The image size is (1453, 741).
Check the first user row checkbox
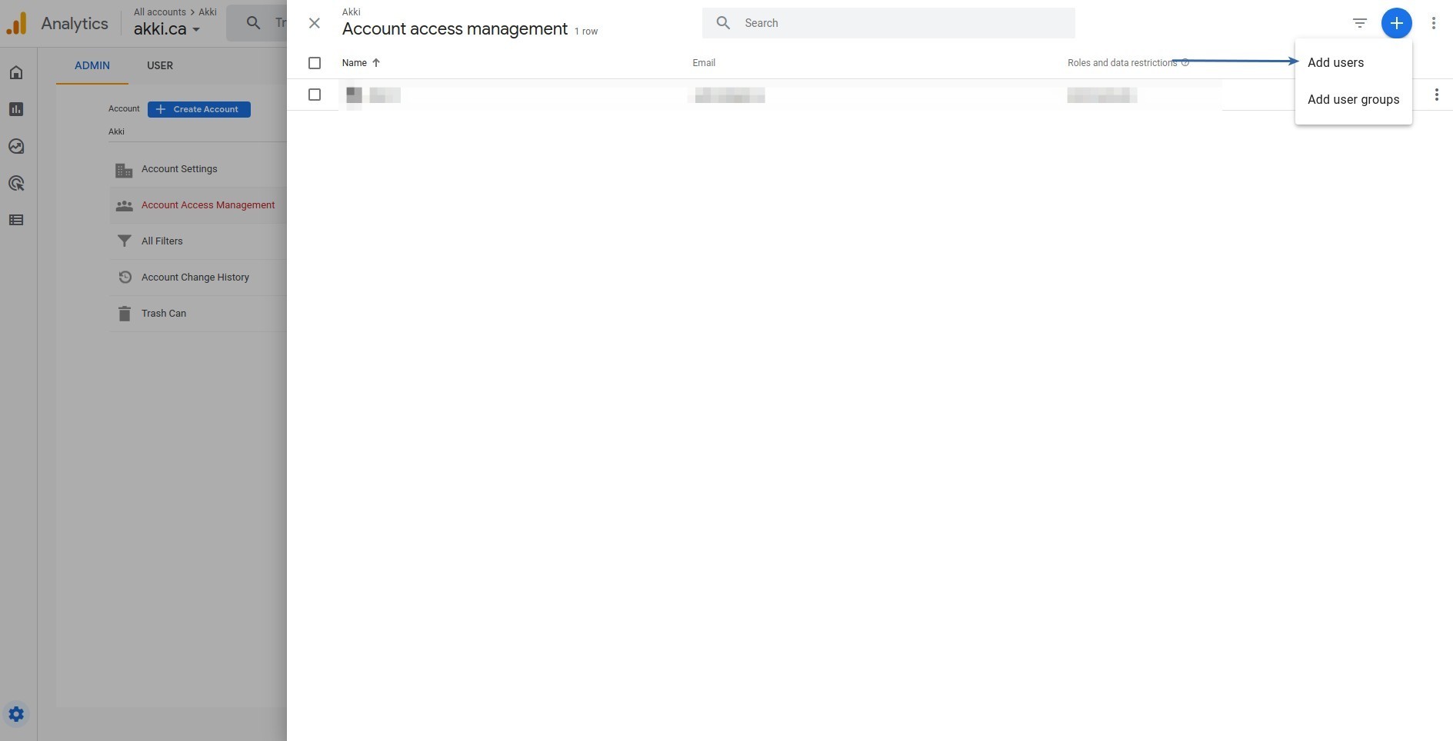(315, 95)
